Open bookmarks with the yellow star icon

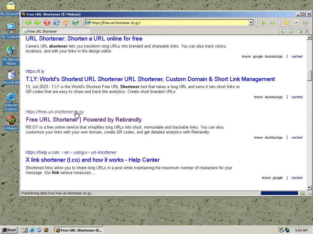(287, 23)
